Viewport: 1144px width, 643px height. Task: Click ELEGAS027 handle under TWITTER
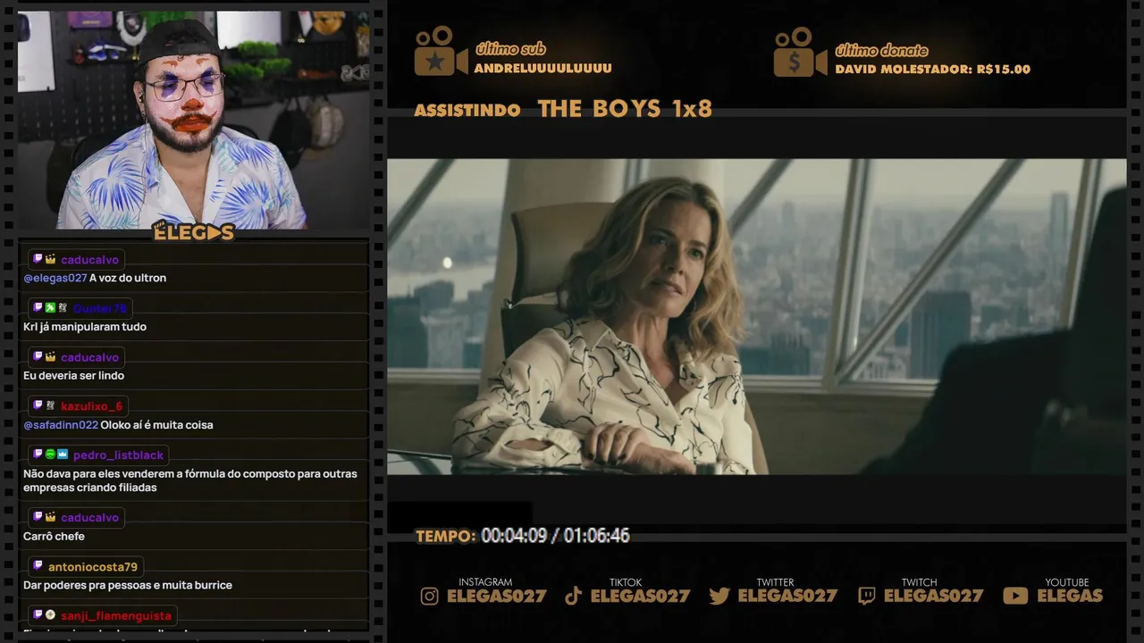coord(787,596)
